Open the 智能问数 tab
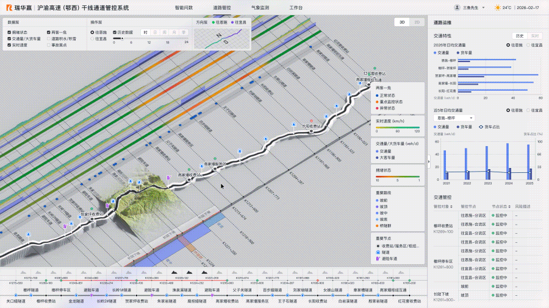This screenshot has height=308, width=549. click(184, 8)
